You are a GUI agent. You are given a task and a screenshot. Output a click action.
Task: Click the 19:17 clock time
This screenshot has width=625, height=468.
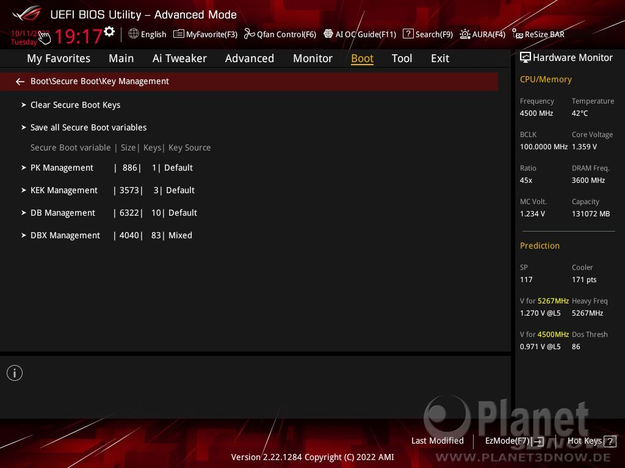(x=79, y=36)
